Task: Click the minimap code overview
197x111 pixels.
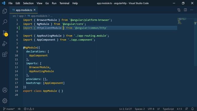Action: 182,21
